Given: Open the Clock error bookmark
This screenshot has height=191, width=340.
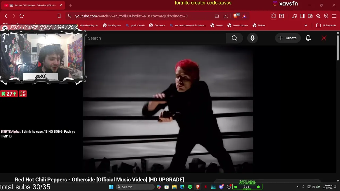Looking at the screenshot, I should pyautogui.click(x=157, y=25).
